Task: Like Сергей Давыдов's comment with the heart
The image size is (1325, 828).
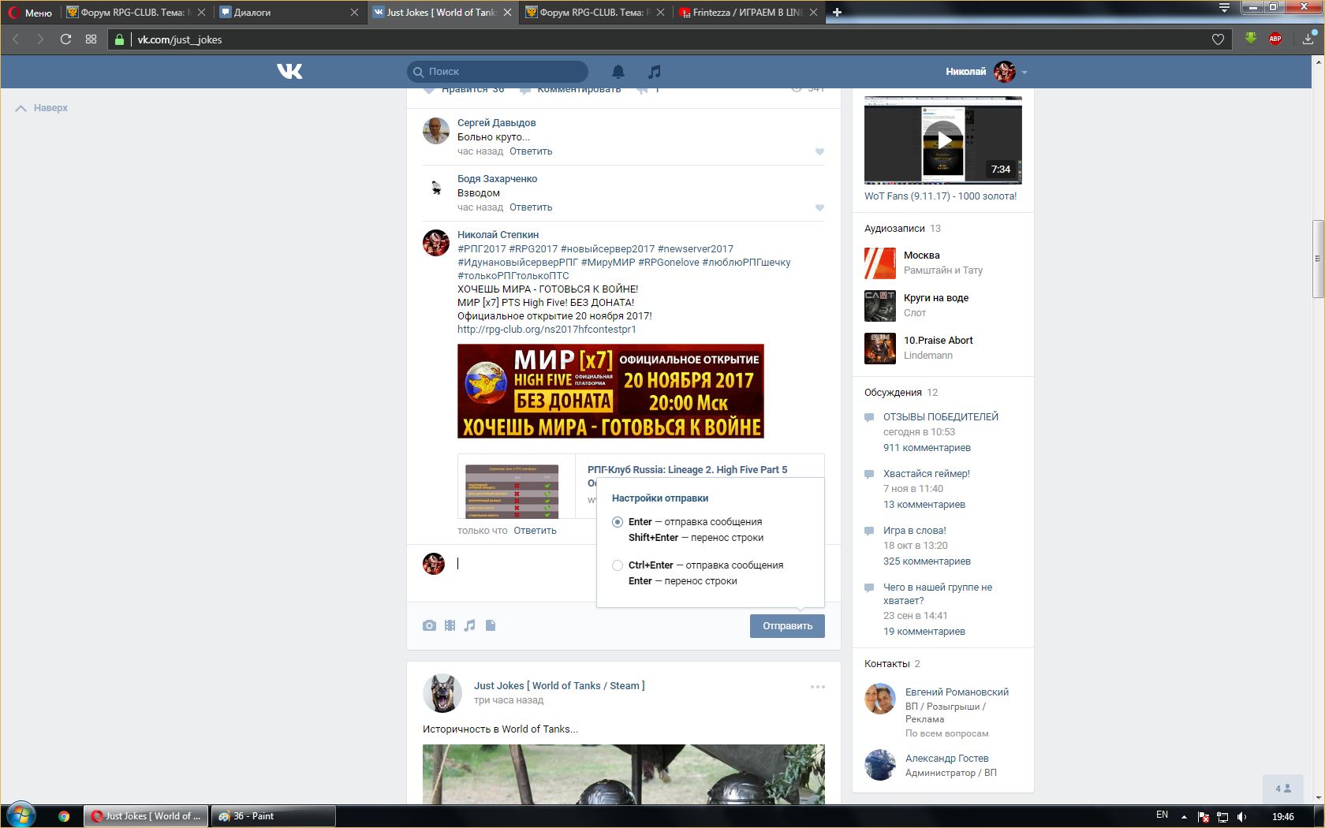Action: (819, 151)
